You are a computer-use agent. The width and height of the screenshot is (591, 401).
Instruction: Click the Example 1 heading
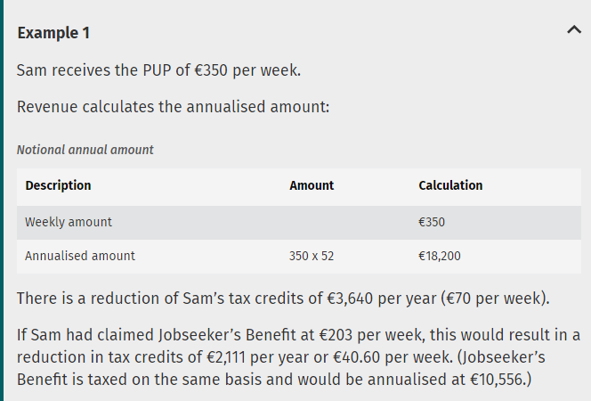click(53, 33)
